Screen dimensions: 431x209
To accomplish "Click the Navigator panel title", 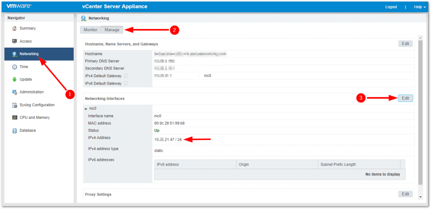I will pos(16,18).
